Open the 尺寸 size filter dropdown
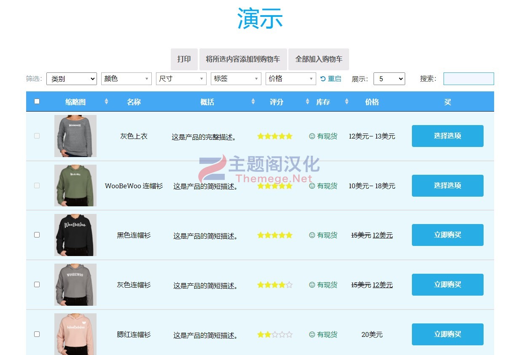519x355 pixels. pos(181,79)
